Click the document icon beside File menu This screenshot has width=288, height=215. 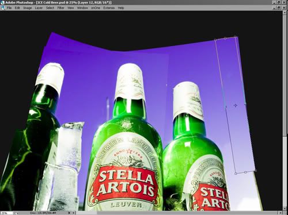[x=3, y=8]
